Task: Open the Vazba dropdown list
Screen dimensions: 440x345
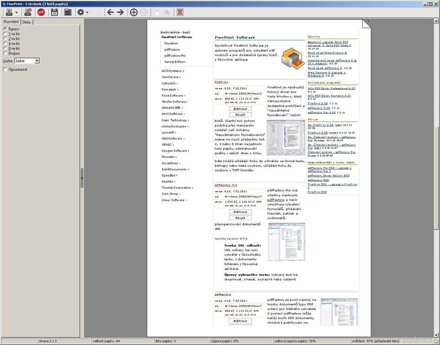Action: [37, 61]
